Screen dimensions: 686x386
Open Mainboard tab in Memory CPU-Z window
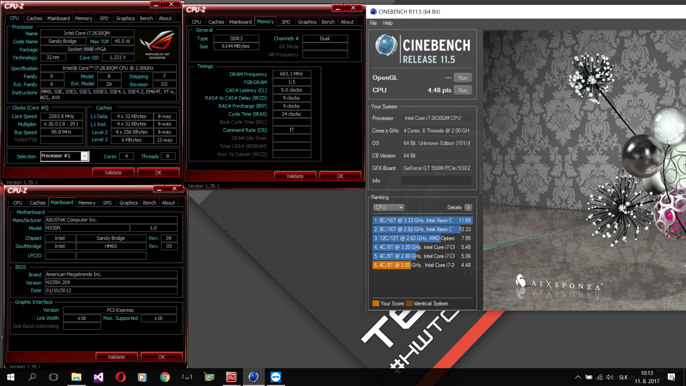click(240, 22)
